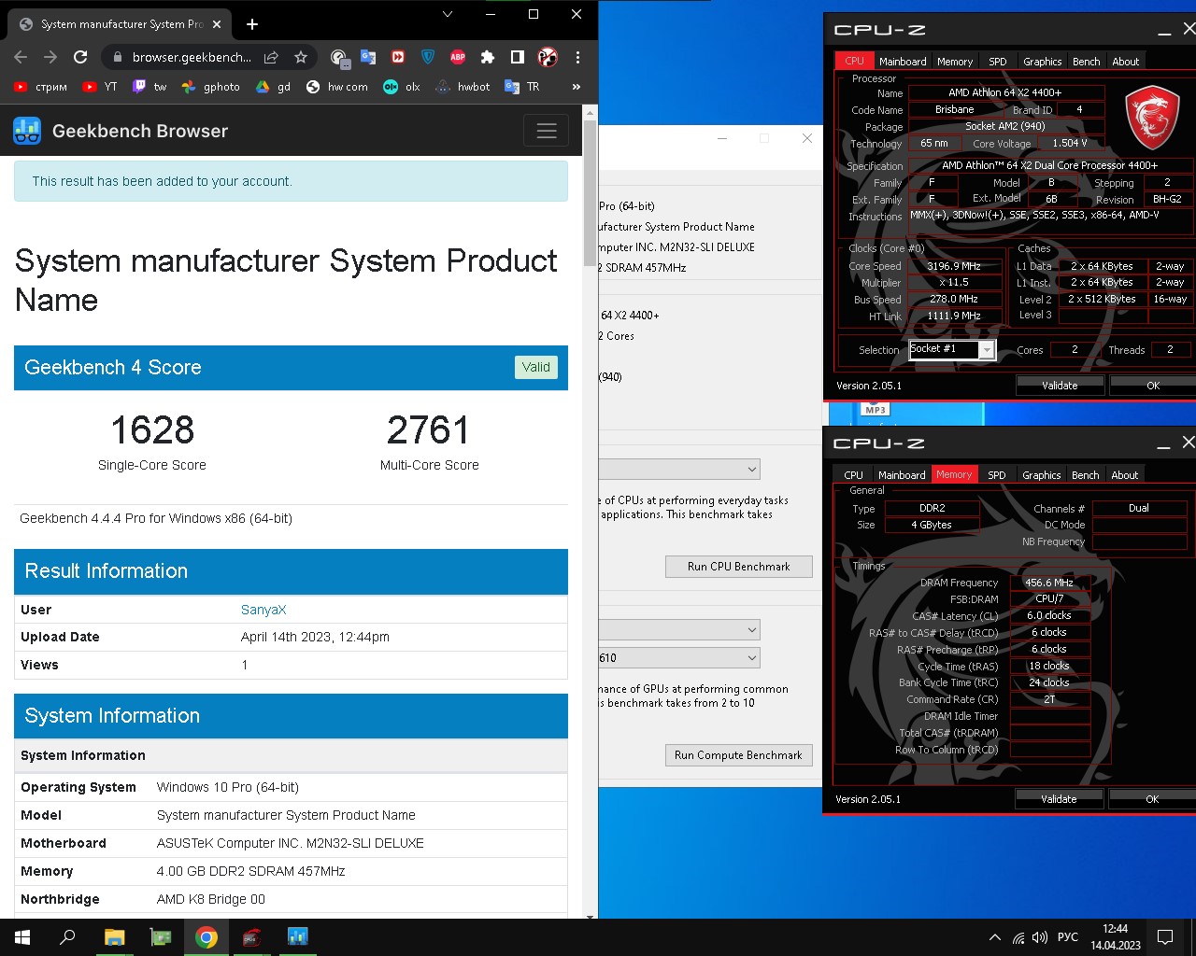The width and height of the screenshot is (1196, 956).
Task: Show hidden tray icons chevron
Action: (994, 937)
